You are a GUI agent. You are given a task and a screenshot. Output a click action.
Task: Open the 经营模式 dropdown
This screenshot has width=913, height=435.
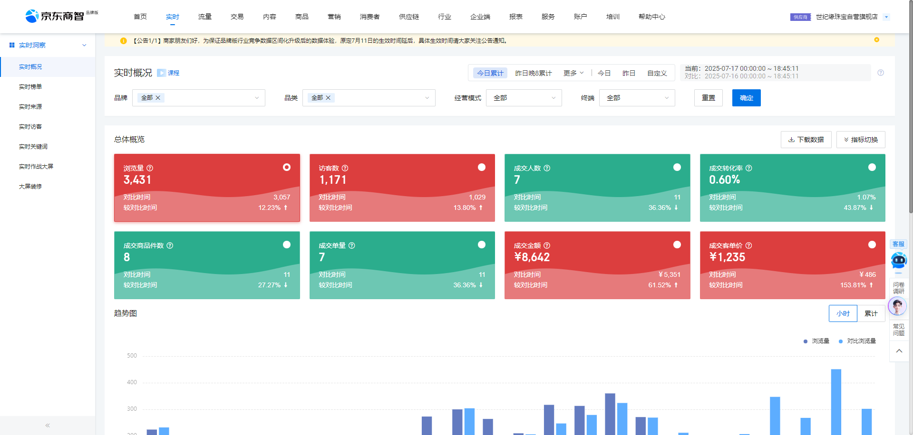click(x=524, y=98)
